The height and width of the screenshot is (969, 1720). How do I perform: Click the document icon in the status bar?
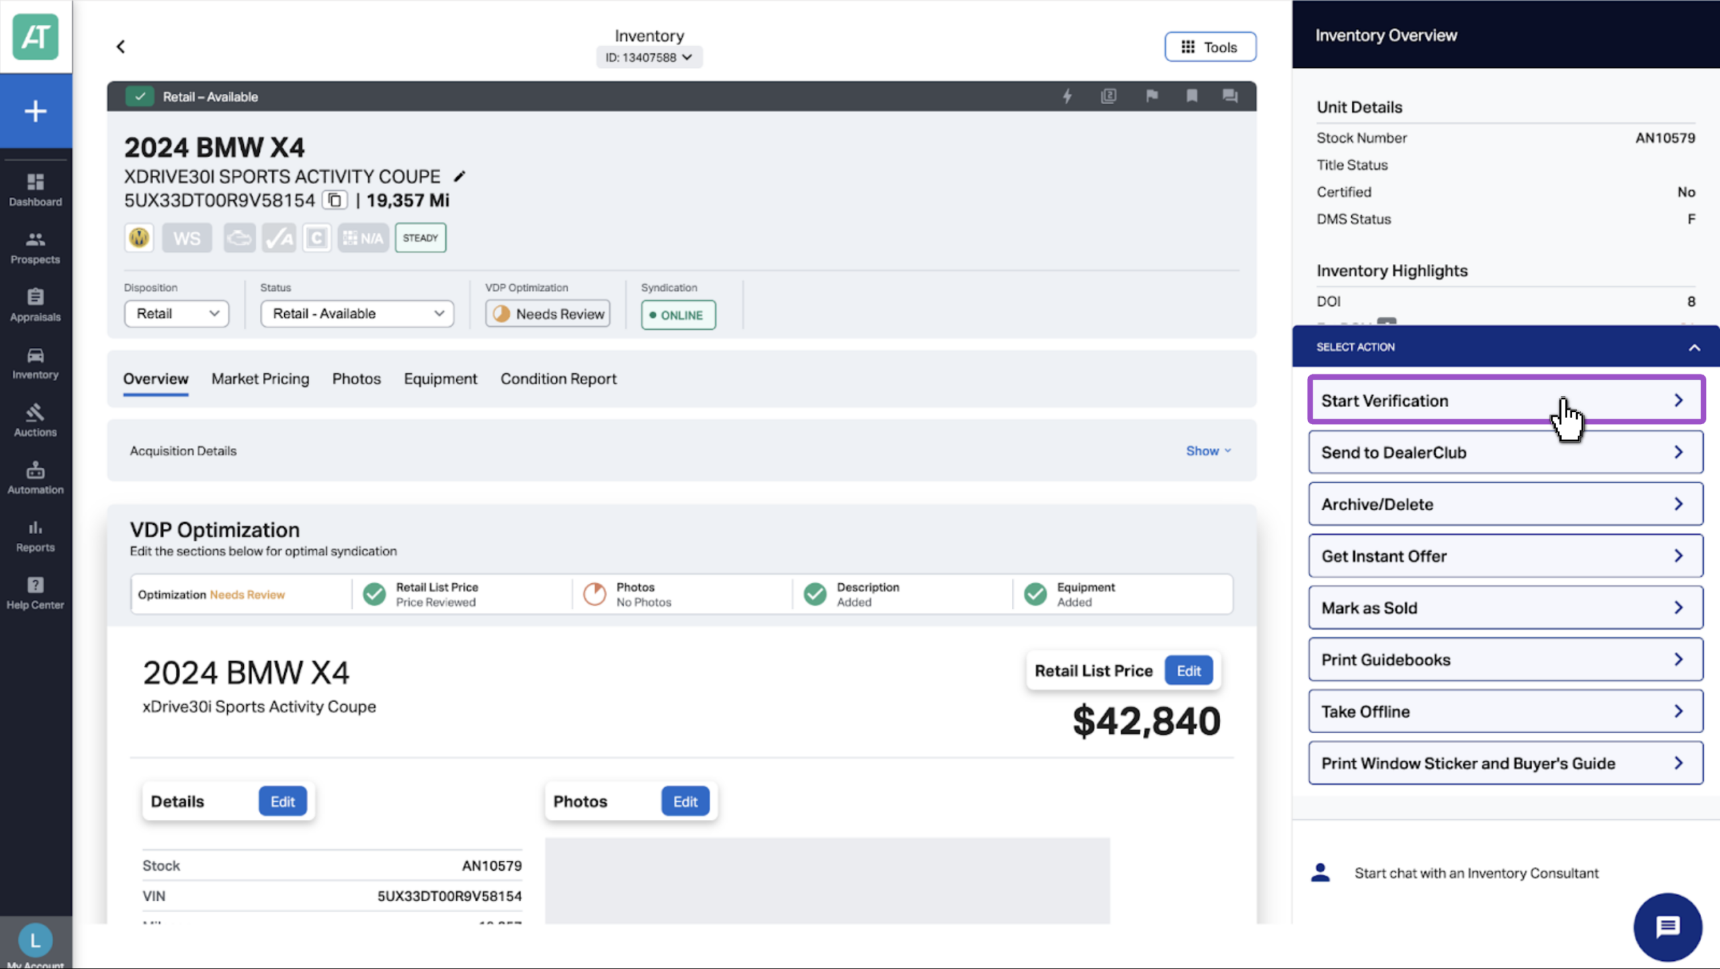1109,96
